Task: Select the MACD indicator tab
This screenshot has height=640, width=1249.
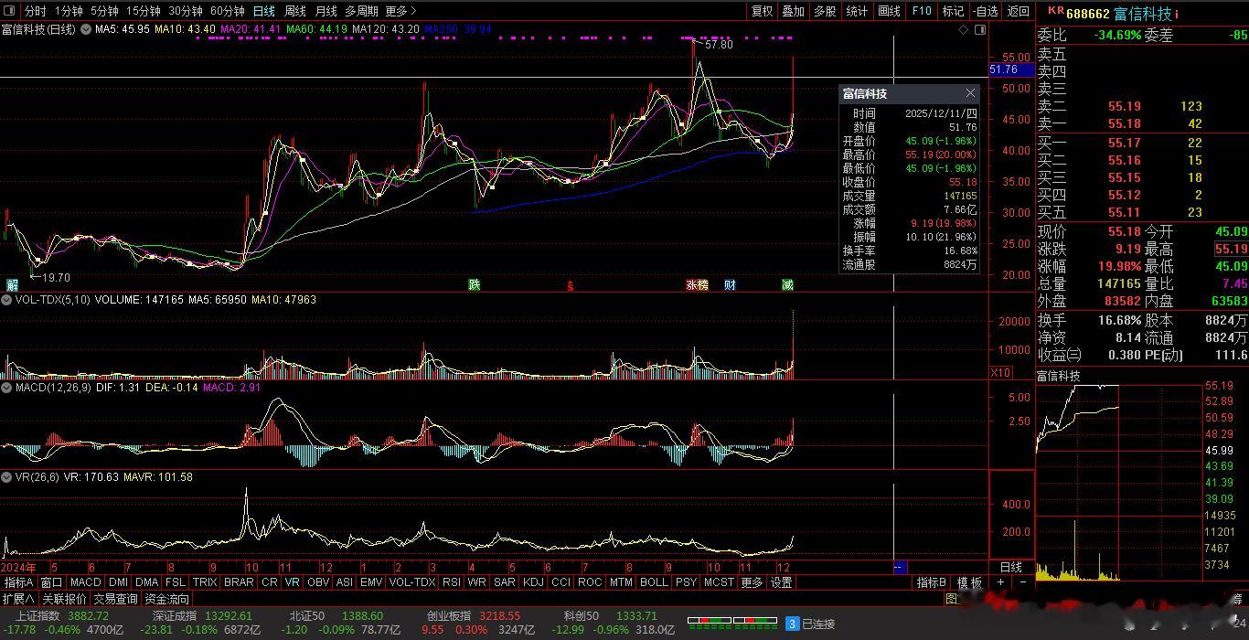Action: tap(85, 582)
